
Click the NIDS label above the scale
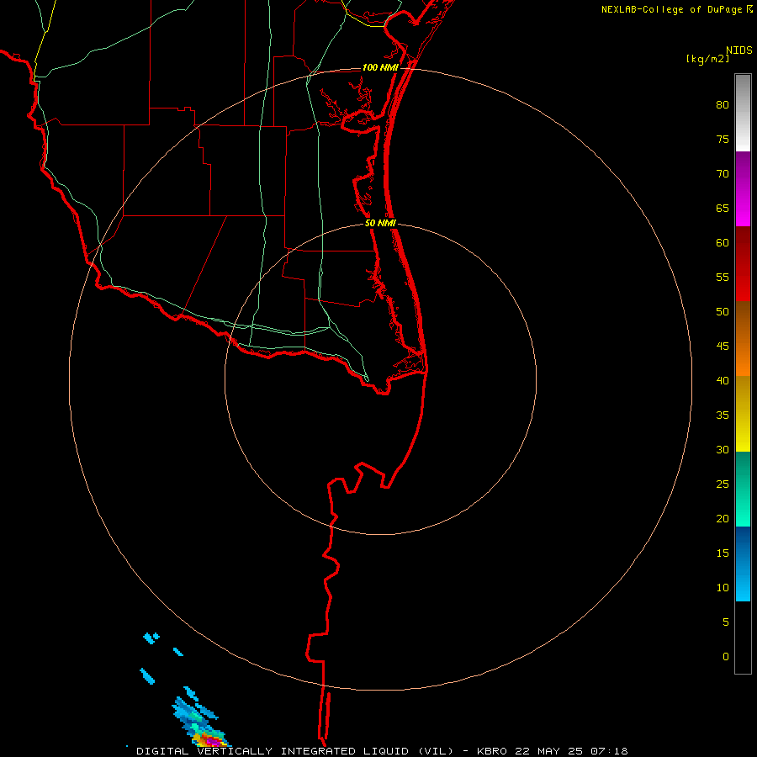tap(738, 50)
